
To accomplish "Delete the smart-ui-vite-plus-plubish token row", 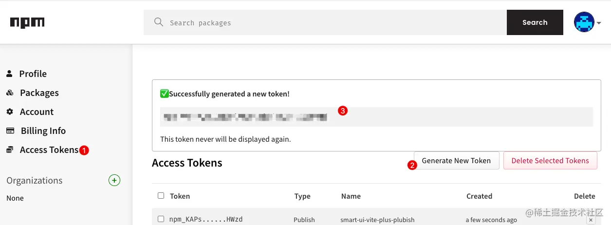I will tap(591, 220).
